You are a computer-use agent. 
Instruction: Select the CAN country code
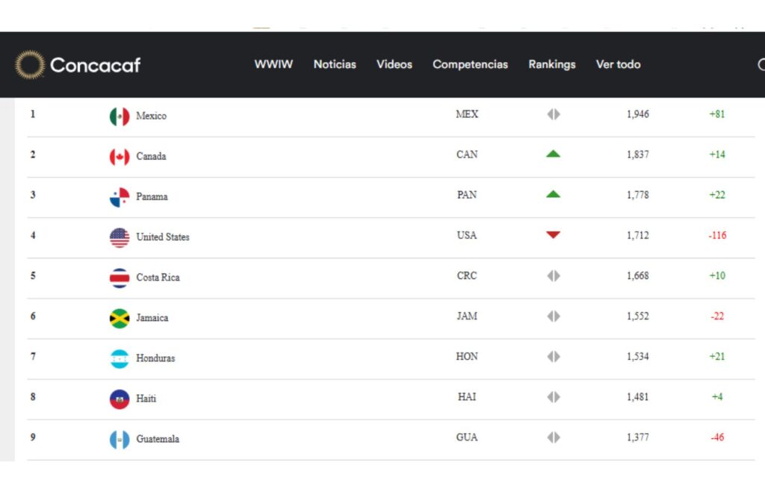point(467,155)
